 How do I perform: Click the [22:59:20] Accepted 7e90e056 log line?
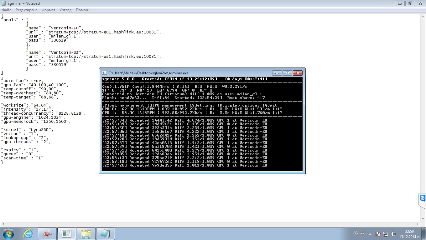185,165
